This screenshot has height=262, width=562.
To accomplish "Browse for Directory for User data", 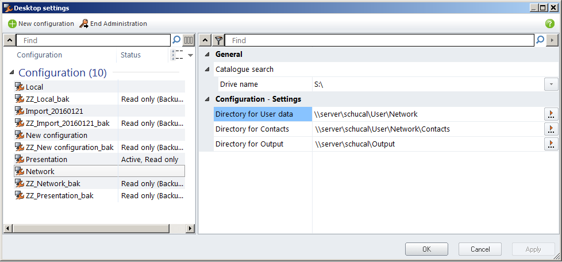I will pos(551,114).
